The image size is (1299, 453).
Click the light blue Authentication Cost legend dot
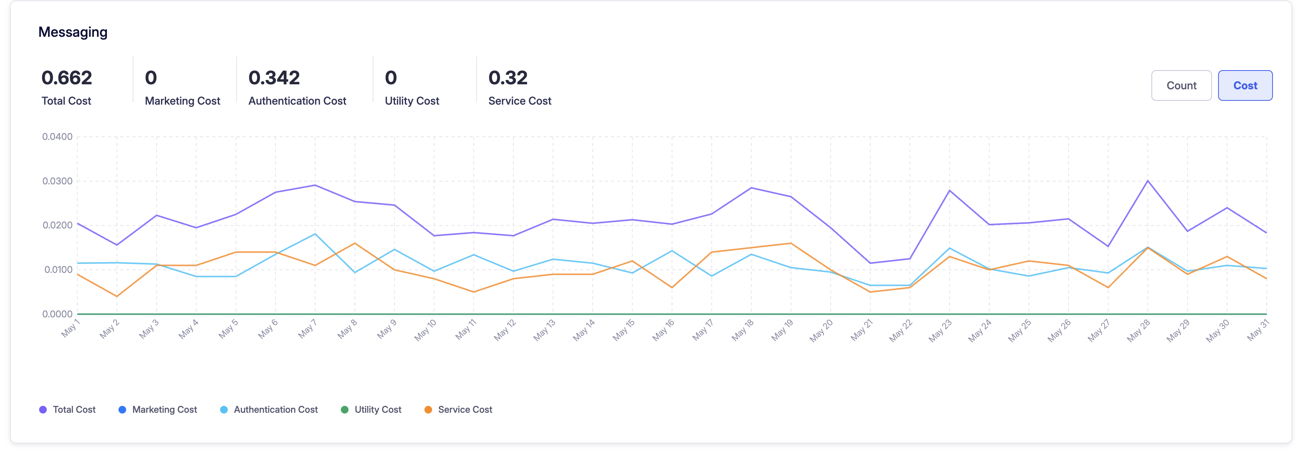coord(224,410)
